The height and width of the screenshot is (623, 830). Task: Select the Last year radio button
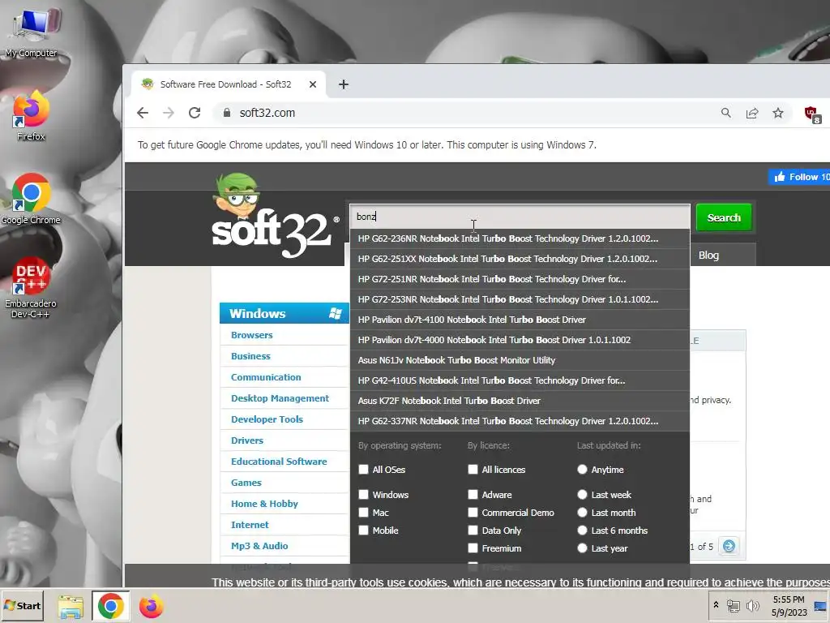click(x=582, y=548)
